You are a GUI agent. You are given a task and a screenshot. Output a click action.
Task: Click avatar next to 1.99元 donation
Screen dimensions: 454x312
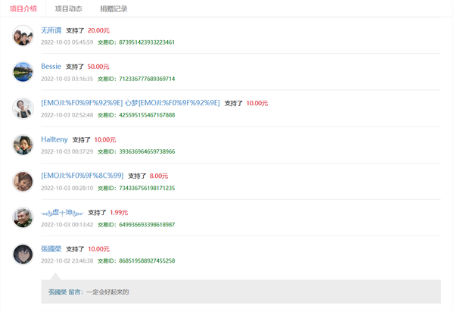(23, 217)
